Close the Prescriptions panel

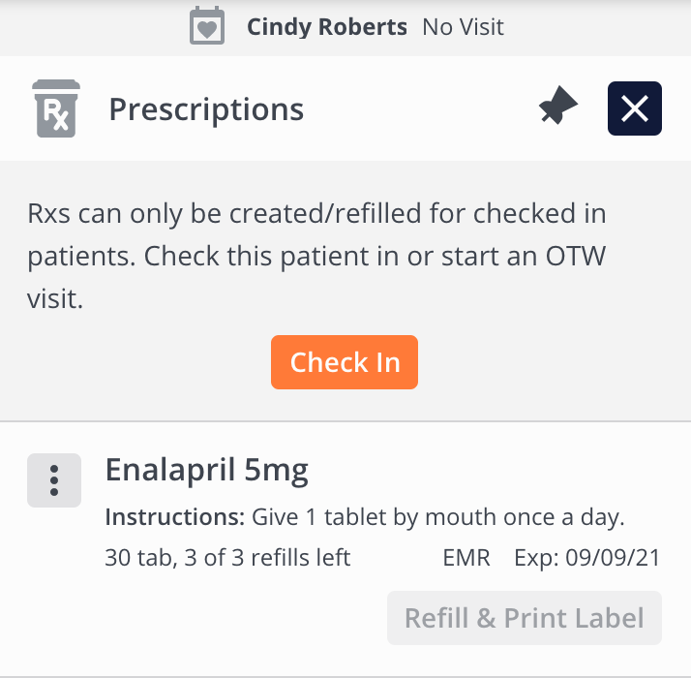click(x=634, y=108)
